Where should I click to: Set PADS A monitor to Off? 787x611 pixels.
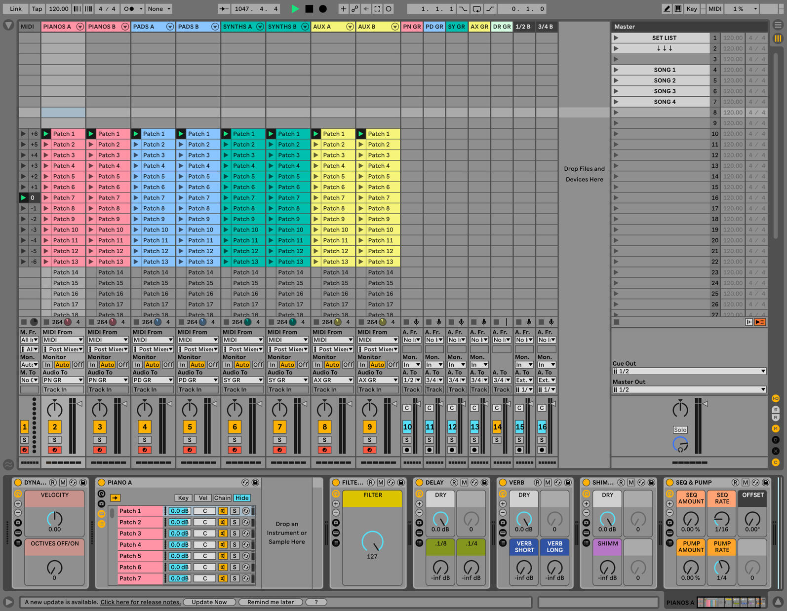coord(168,365)
